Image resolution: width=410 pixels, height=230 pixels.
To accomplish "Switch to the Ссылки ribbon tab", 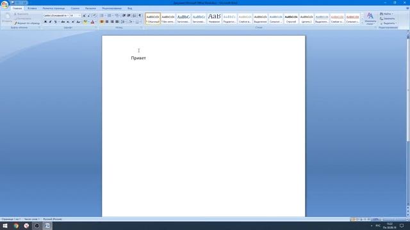I will point(75,8).
